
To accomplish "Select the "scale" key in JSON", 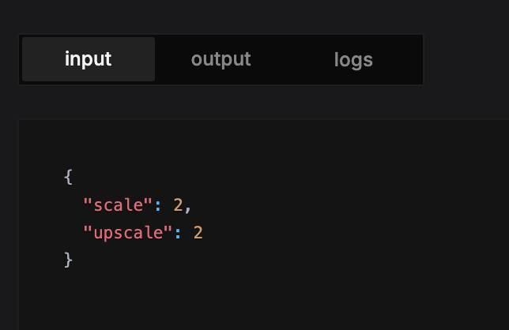I will [x=118, y=205].
